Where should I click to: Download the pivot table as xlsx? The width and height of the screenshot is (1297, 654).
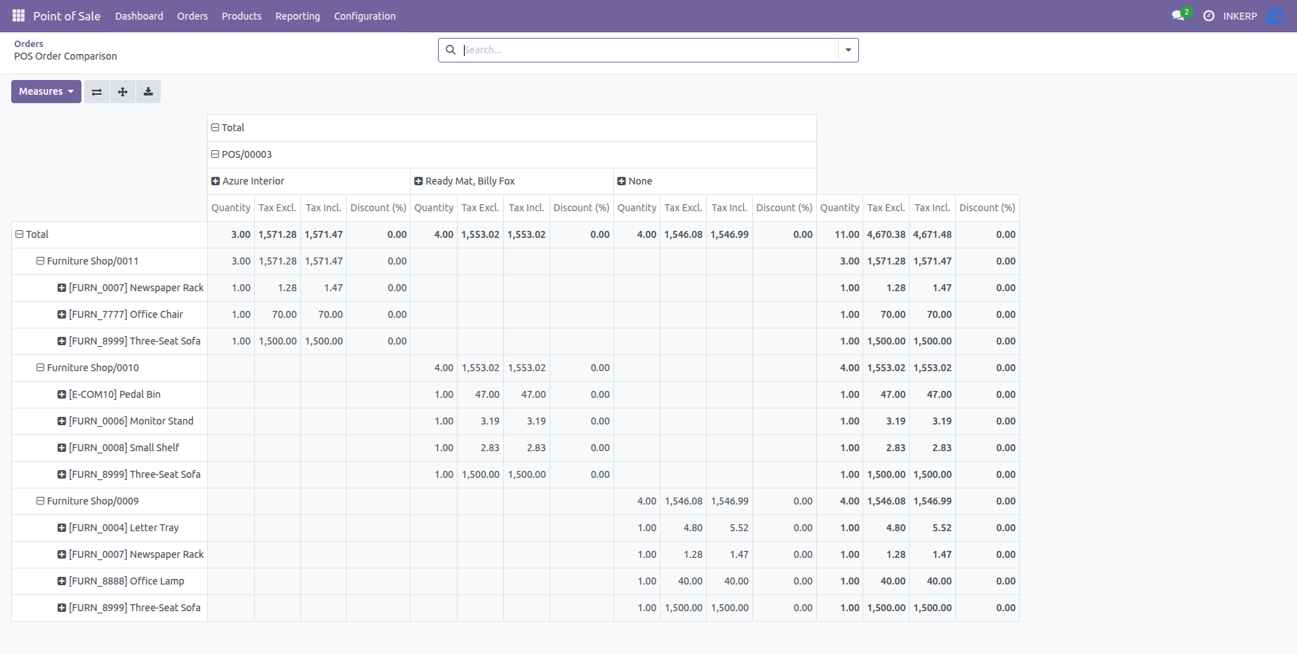(148, 92)
